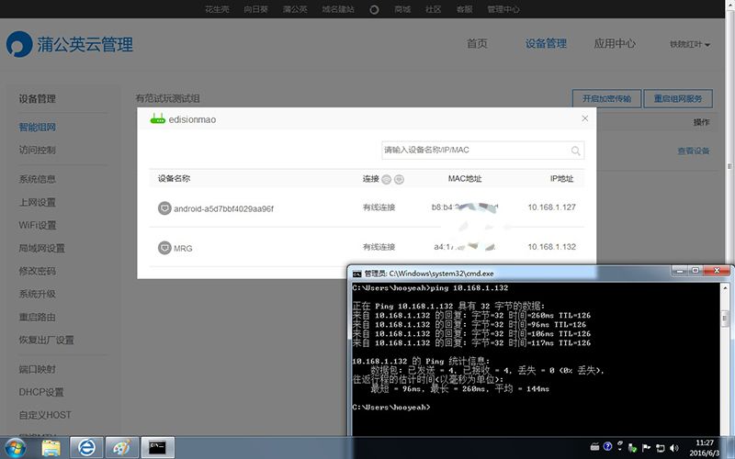The height and width of the screenshot is (459, 735).
Task: Click the 蒲公英云管理 logo
Action: pyautogui.click(x=70, y=45)
